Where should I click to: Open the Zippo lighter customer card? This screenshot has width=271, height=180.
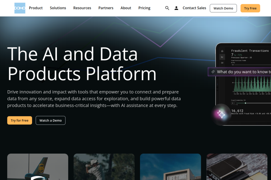coord(237,167)
